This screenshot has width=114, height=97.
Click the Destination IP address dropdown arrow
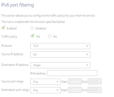click(87, 65)
